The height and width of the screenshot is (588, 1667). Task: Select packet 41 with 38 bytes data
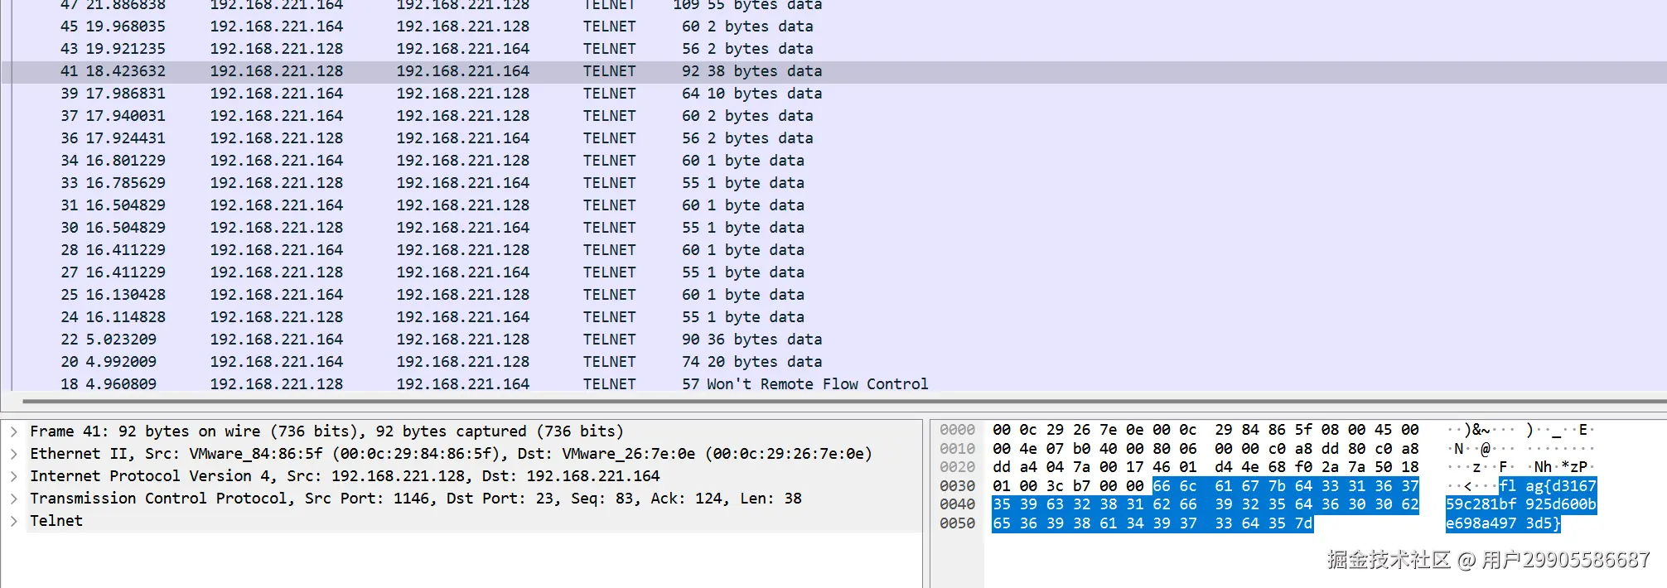833,71
